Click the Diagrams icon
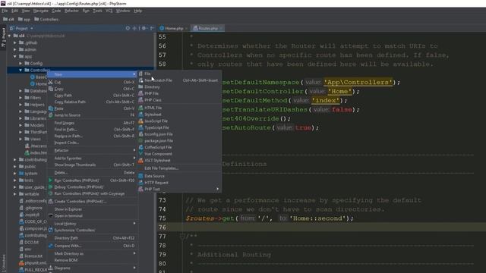Screen dimensions: 486x273 point(51,268)
